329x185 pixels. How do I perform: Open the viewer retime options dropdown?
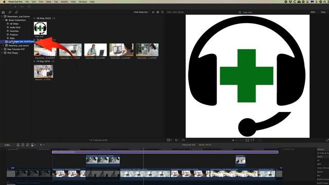pos(184,140)
